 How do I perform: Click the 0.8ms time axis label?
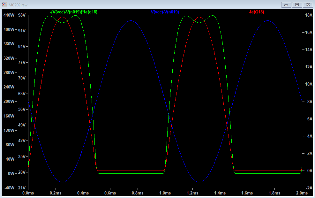click(138, 193)
